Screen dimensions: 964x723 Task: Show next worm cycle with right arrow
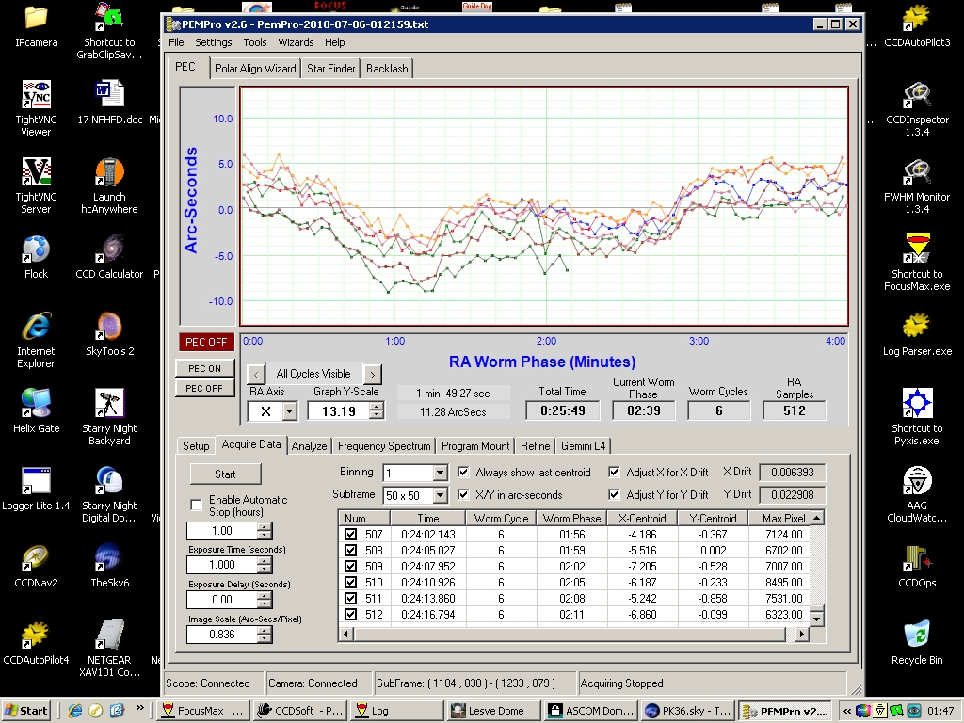(x=372, y=373)
